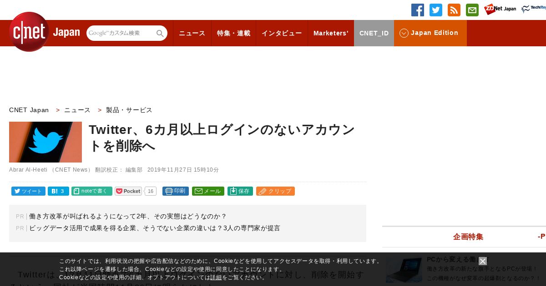Follow the ニュース breadcrumb link
The width and height of the screenshot is (546, 286).
(x=77, y=110)
